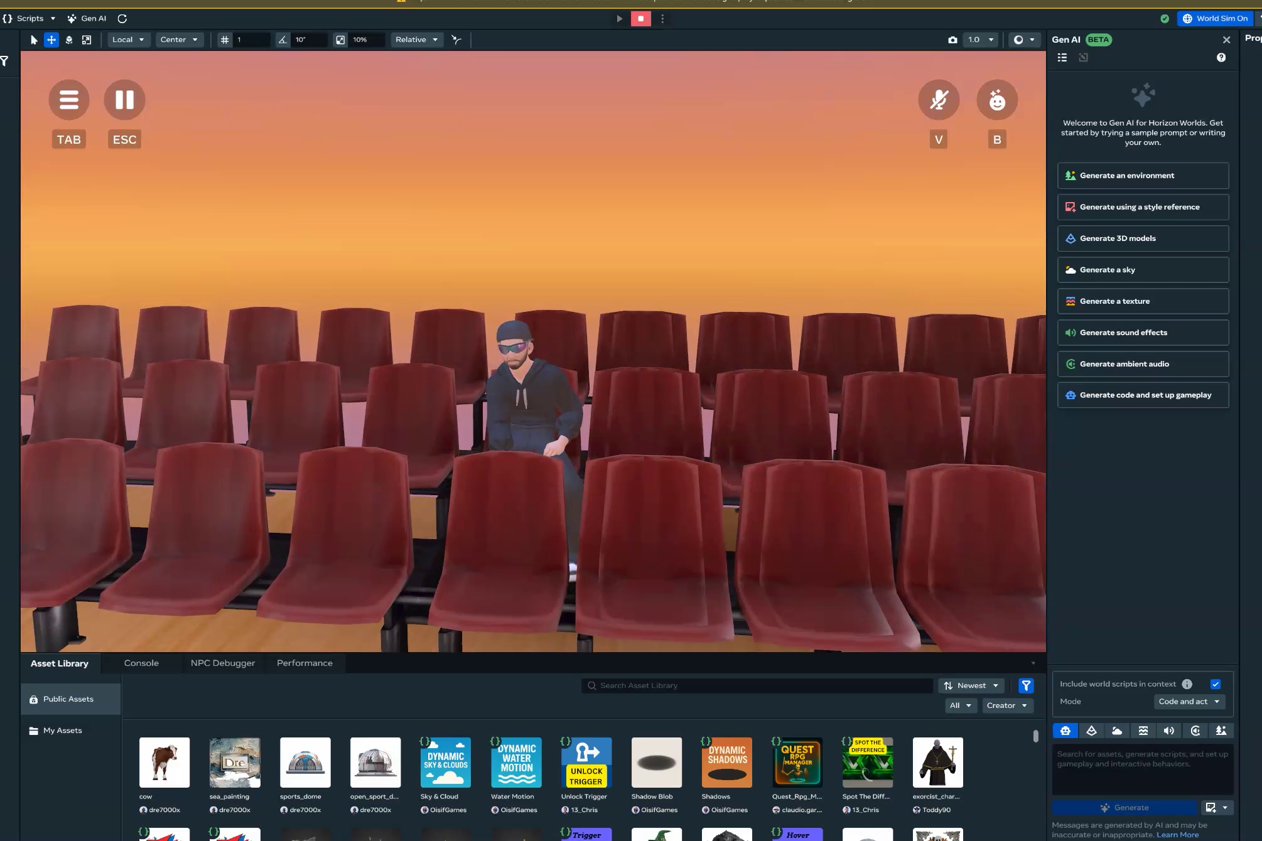Click the Search Asset Library field
The image size is (1262, 841).
coord(757,685)
